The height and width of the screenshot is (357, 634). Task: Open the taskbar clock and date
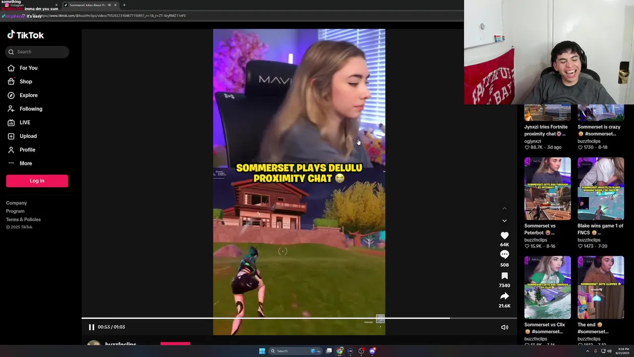pyautogui.click(x=623, y=351)
